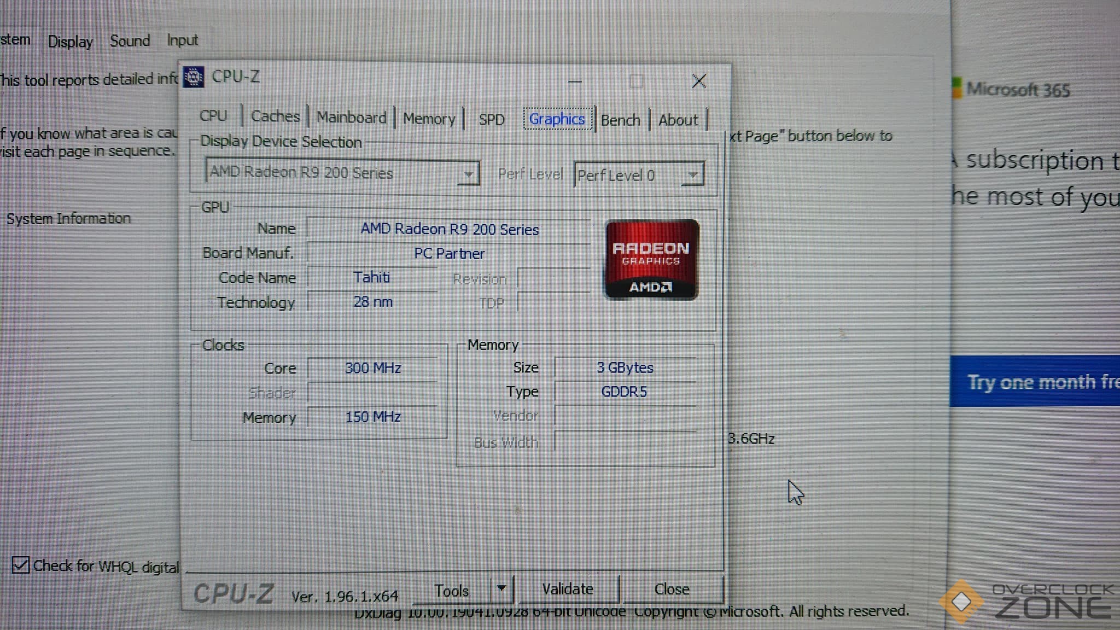The height and width of the screenshot is (630, 1120).
Task: Click the Radeon Graphics AMD logo
Action: [x=651, y=260]
